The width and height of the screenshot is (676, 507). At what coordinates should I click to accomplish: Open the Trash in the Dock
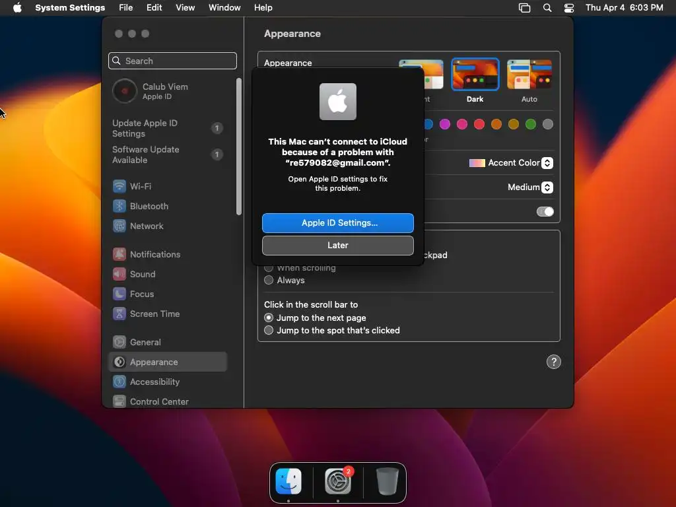point(387,481)
